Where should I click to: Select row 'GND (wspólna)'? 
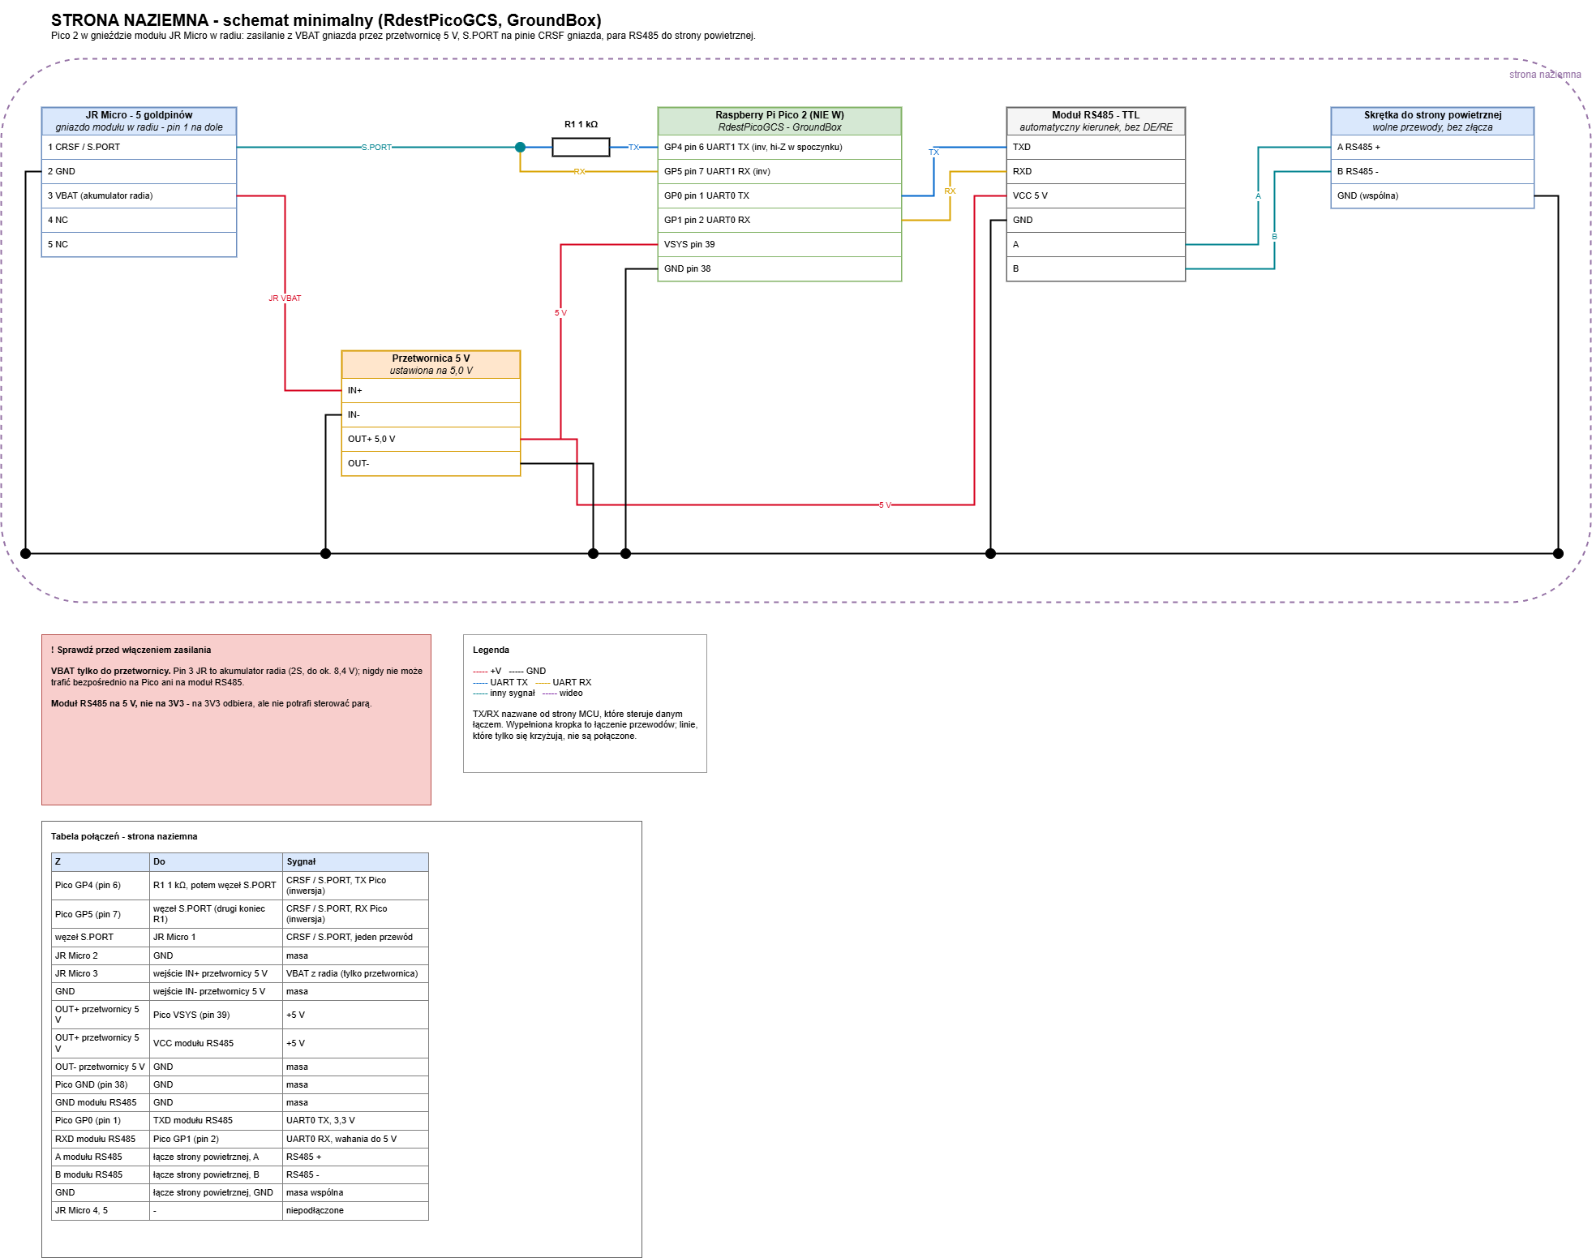[x=1432, y=195]
